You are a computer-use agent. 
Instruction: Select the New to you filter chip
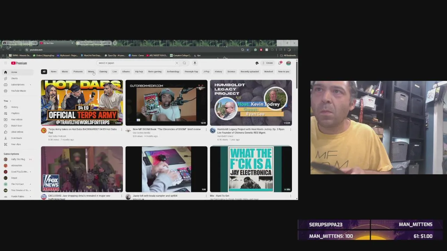(x=284, y=71)
